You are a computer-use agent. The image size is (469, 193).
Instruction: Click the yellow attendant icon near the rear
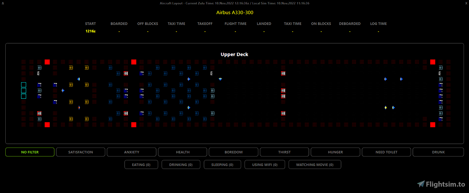click(385, 108)
